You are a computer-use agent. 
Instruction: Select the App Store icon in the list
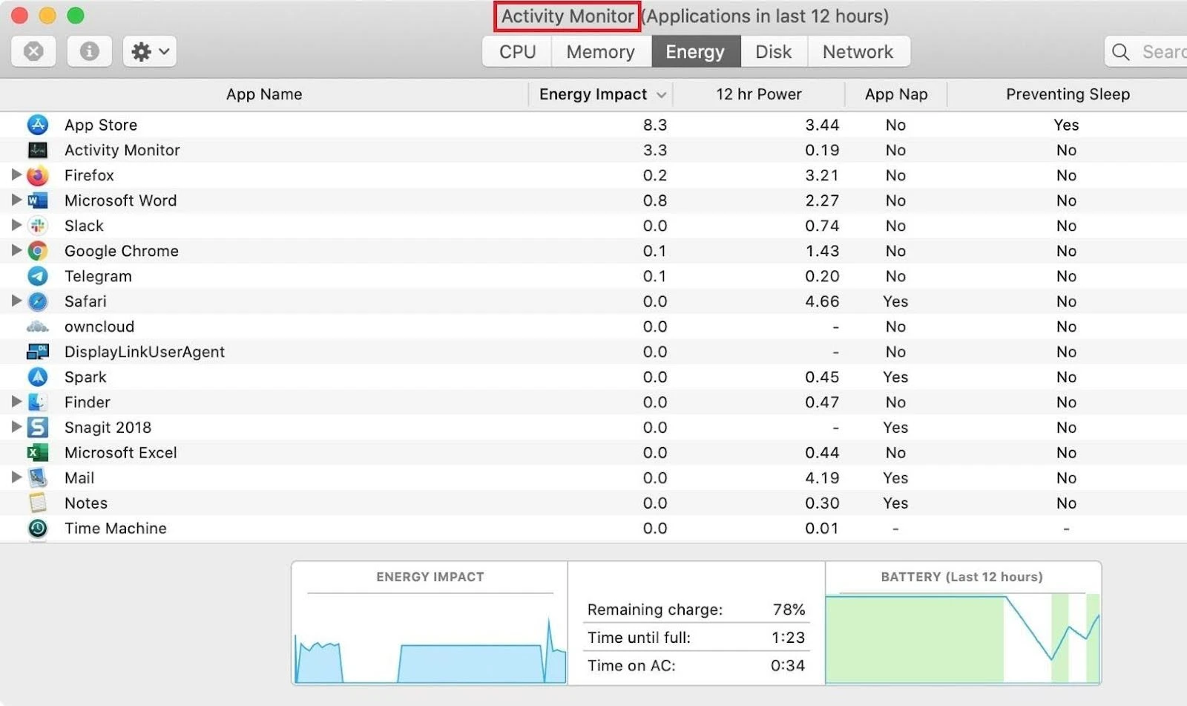coord(37,125)
